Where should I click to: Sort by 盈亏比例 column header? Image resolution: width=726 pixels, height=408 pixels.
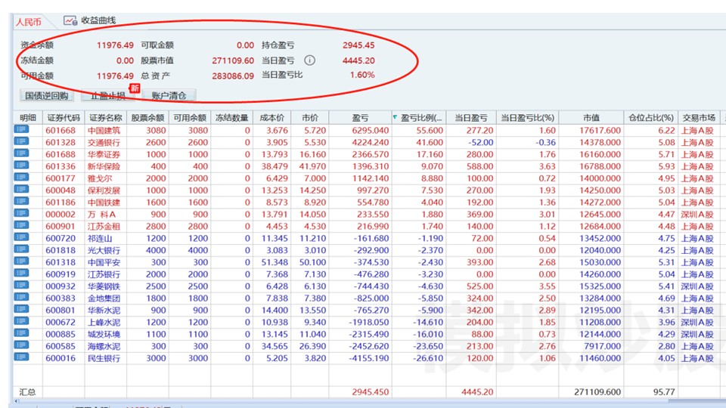point(418,118)
